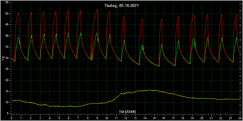Click the highest red curve peak near hour 9
Screen dimensions: 243x121
pyautogui.click(x=97, y=10)
